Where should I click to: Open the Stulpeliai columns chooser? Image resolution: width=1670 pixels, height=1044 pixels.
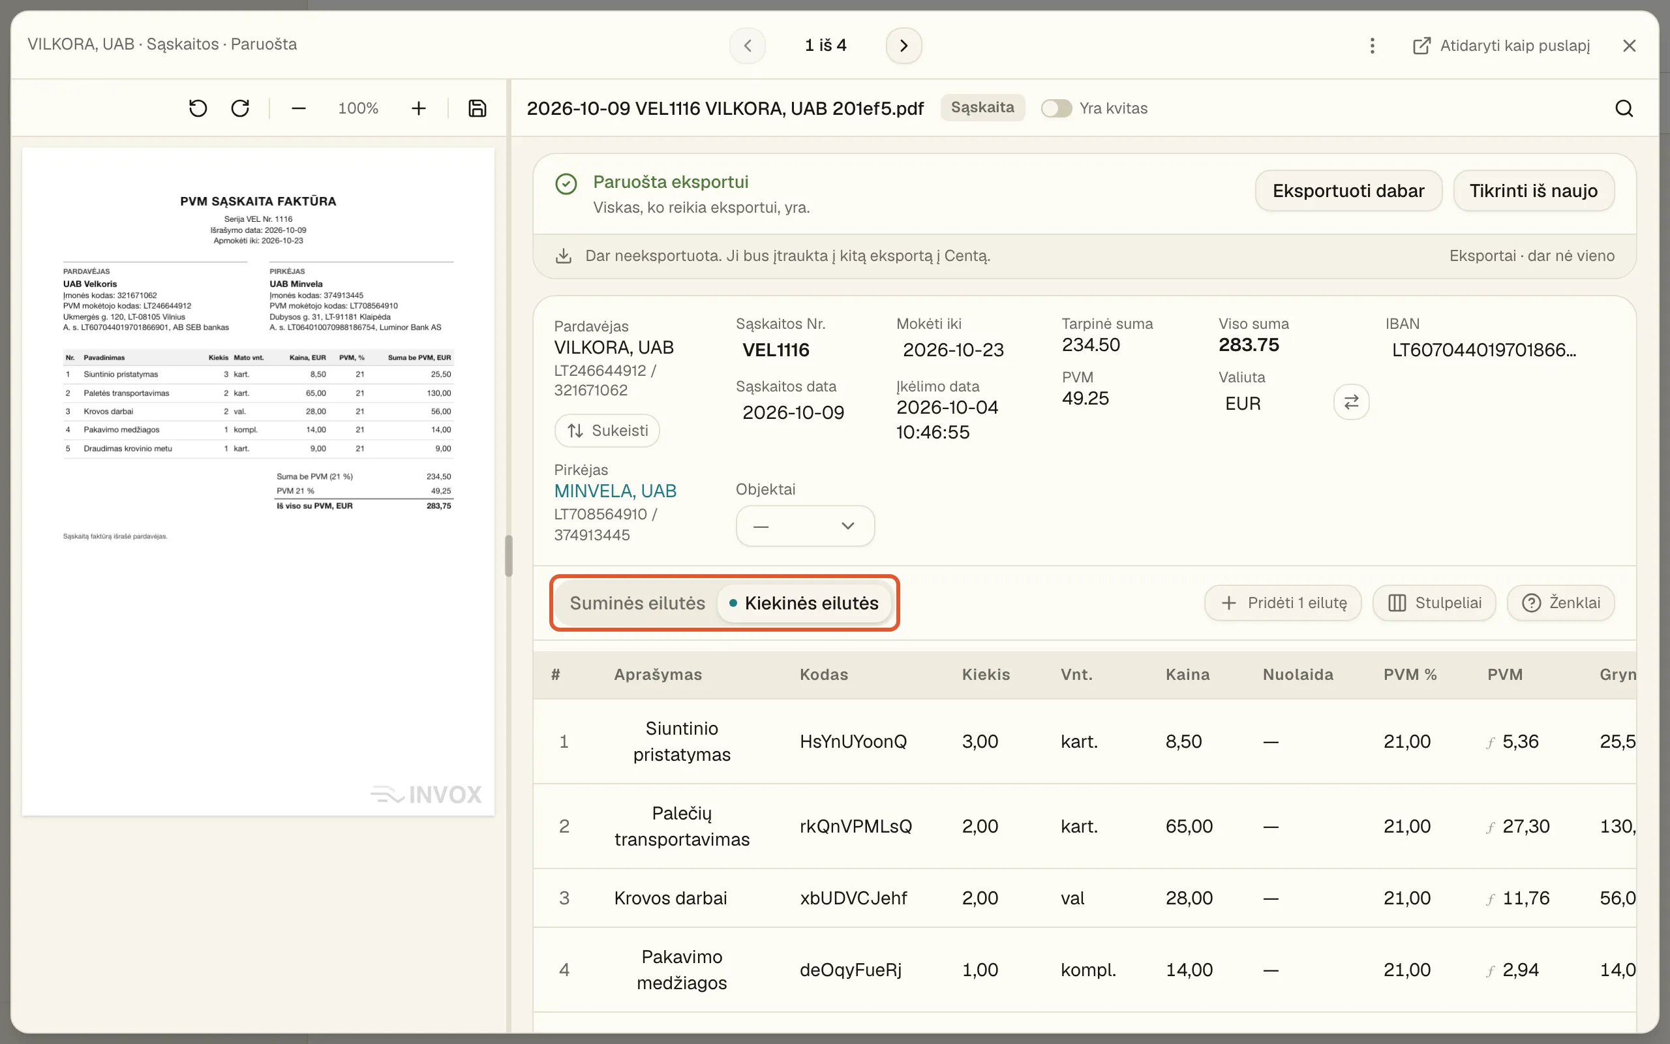click(1434, 603)
